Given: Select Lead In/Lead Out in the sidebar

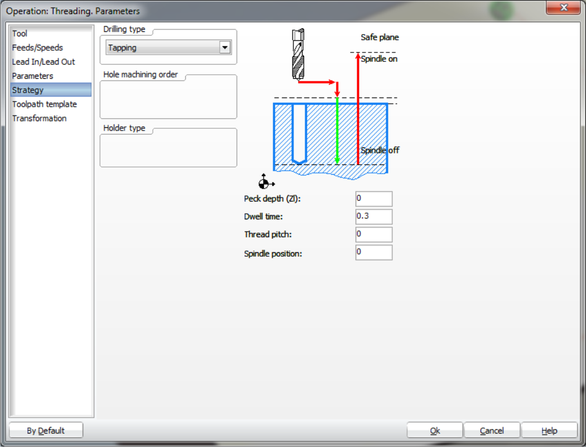Looking at the screenshot, I should point(44,62).
